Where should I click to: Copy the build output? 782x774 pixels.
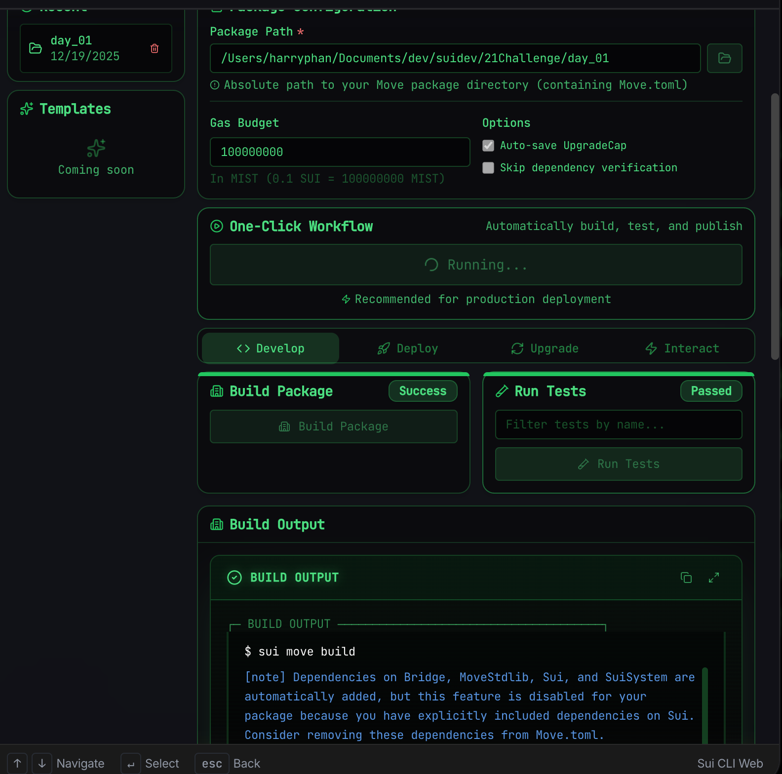tap(686, 578)
